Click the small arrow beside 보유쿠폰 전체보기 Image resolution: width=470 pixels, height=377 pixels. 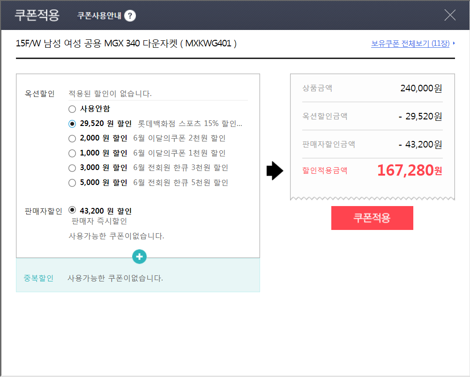point(454,44)
